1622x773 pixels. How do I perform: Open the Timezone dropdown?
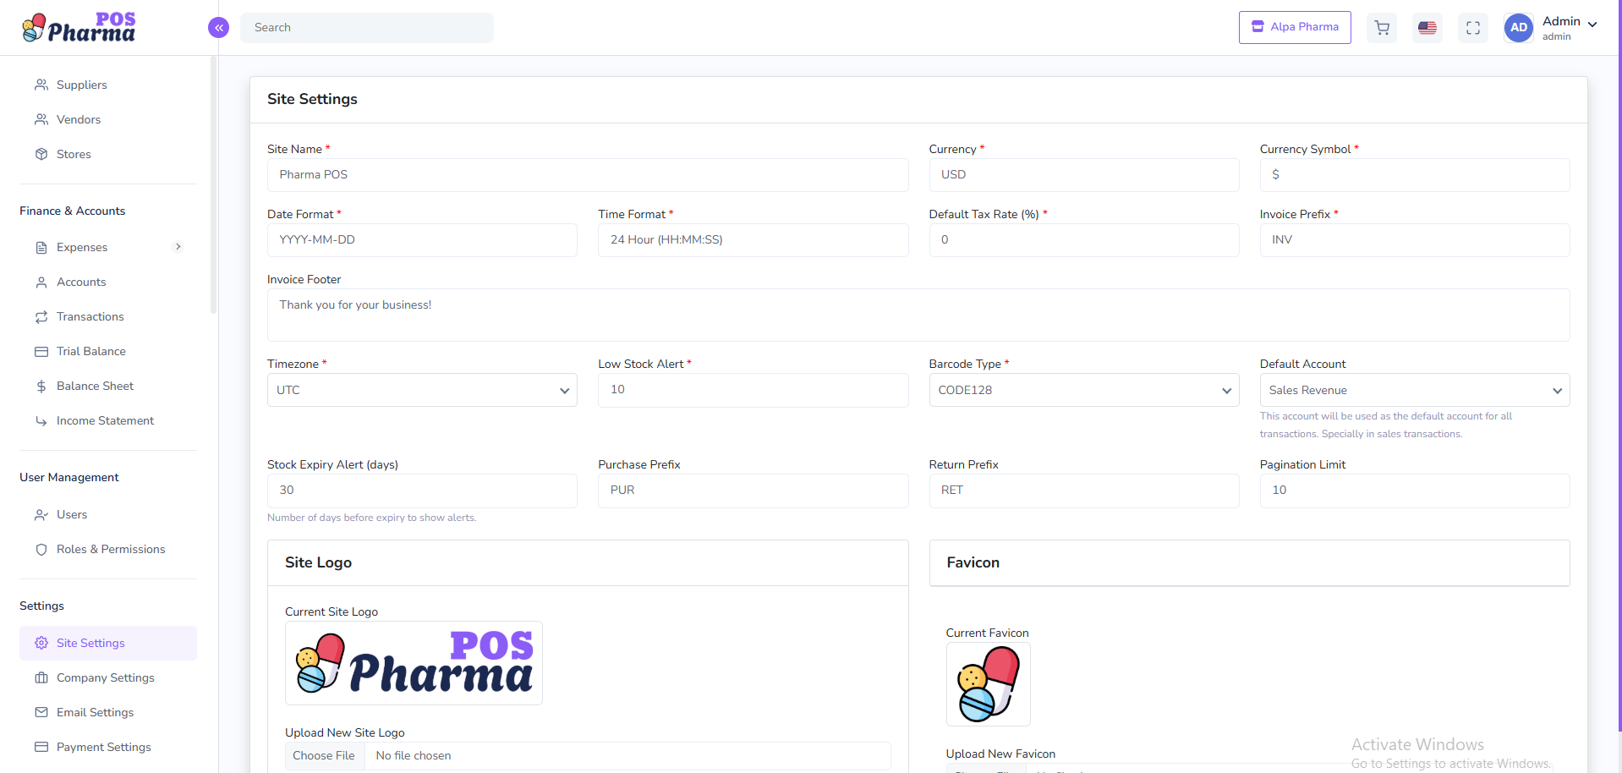pyautogui.click(x=422, y=390)
